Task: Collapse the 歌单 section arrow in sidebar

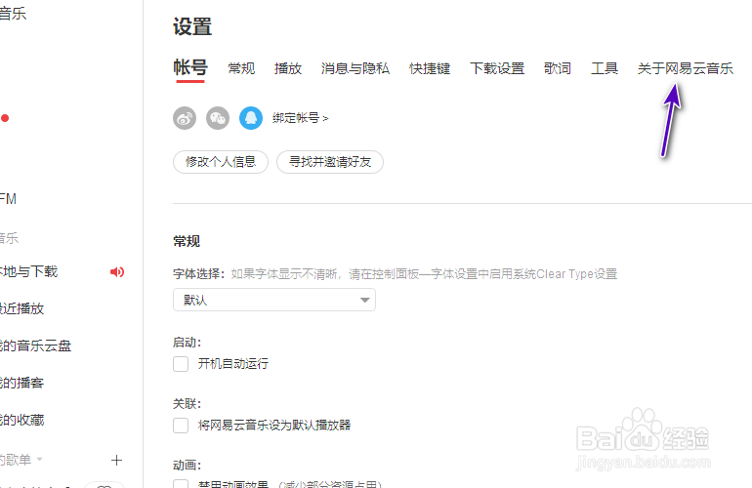Action: click(40, 460)
